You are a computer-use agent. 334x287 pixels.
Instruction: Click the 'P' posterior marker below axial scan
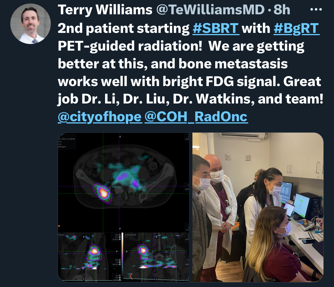click(120, 229)
